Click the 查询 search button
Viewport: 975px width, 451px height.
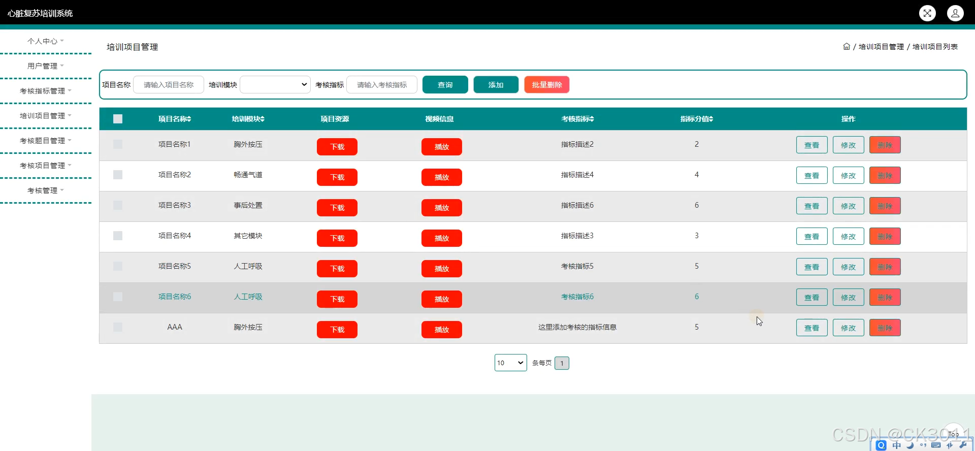(x=445, y=85)
